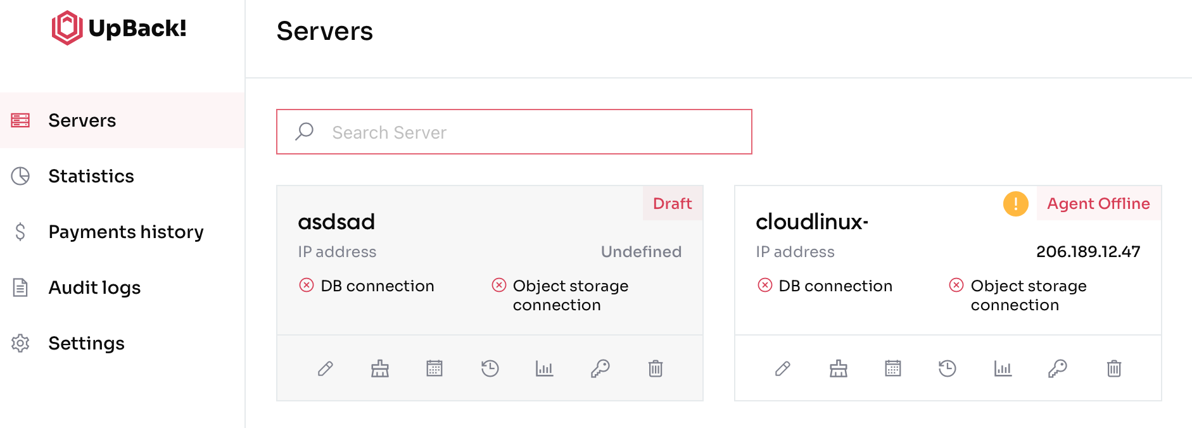
Task: Delete asdsad server with trash icon
Action: 656,368
